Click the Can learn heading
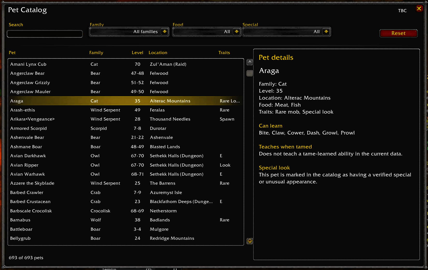This screenshot has width=428, height=270. pyautogui.click(x=271, y=126)
